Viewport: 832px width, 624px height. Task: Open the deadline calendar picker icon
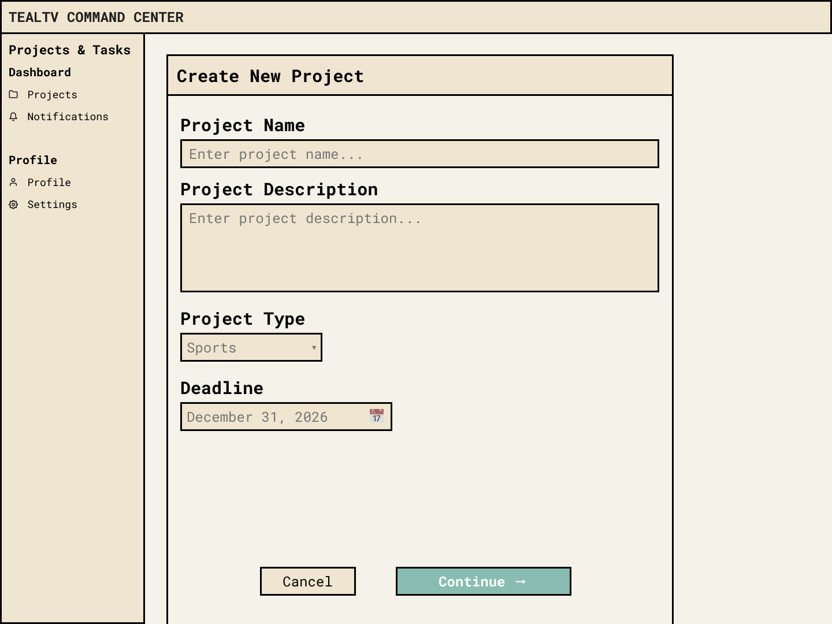coord(377,416)
